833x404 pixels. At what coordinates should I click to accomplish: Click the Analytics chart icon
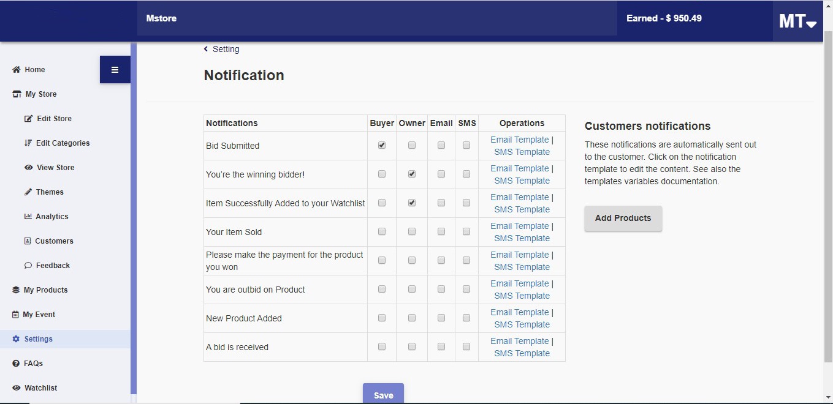[x=28, y=217]
